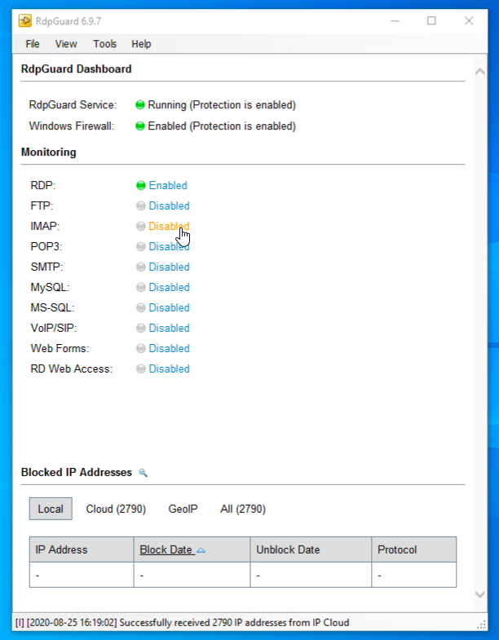Open the Tools menu
Image resolution: width=499 pixels, height=640 pixels.
[x=105, y=44]
